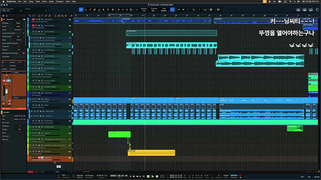
Task: Click the global M mute button below tracks
Action: pyautogui.click(x=30, y=172)
